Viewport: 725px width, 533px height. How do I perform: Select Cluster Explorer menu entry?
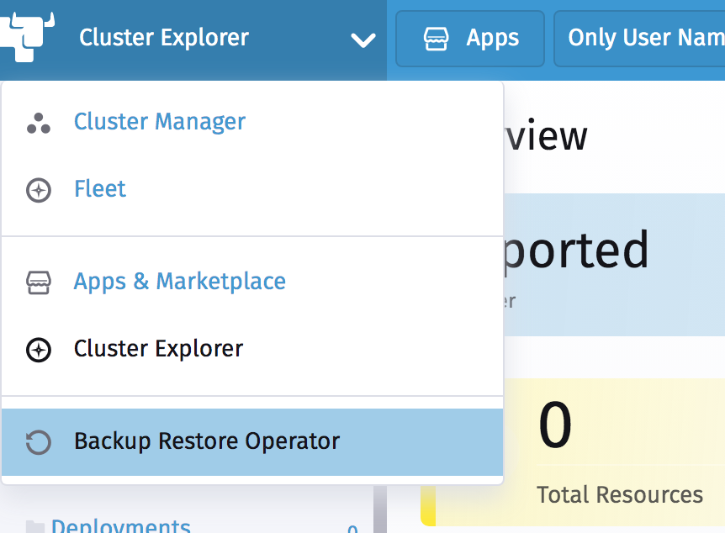252,349
